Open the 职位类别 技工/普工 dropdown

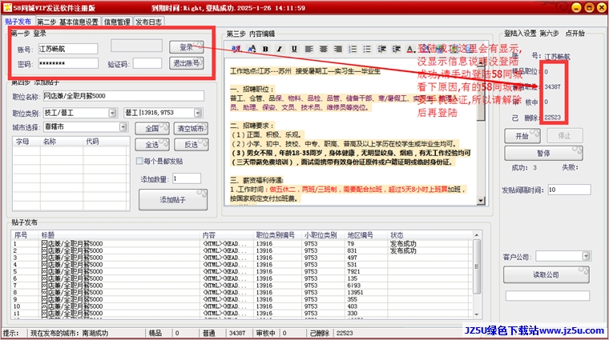pyautogui.click(x=112, y=113)
